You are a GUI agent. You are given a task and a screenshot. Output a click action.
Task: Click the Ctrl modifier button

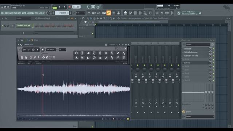157,13
